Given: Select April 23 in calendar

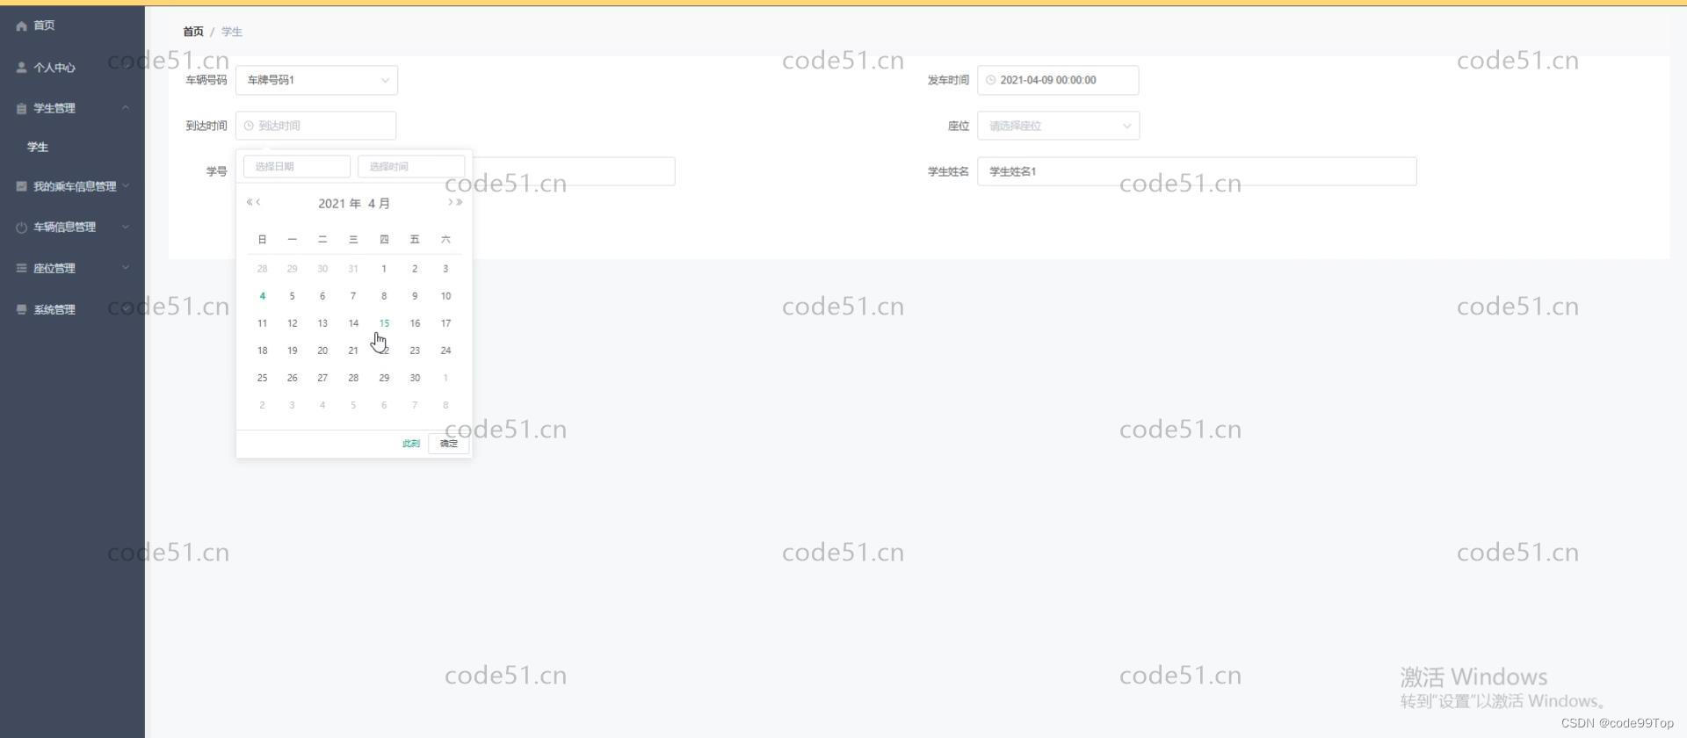Looking at the screenshot, I should [x=415, y=351].
